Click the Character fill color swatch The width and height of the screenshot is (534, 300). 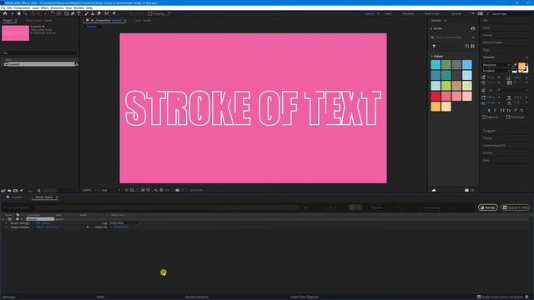pos(521,67)
